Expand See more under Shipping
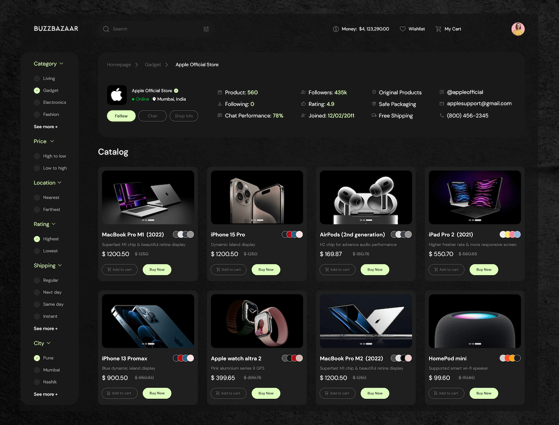Viewport: 559px width, 425px height. 46,329
